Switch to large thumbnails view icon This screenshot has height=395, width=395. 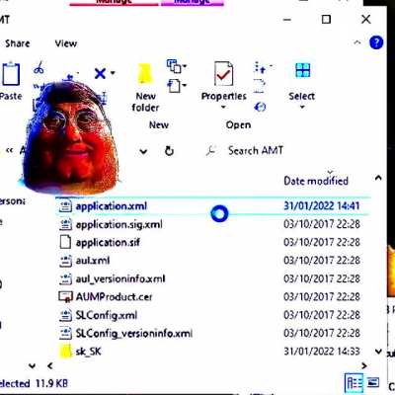(373, 383)
